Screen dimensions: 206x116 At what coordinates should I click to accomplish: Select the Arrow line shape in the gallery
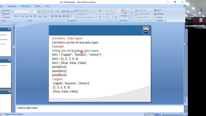click(106, 11)
